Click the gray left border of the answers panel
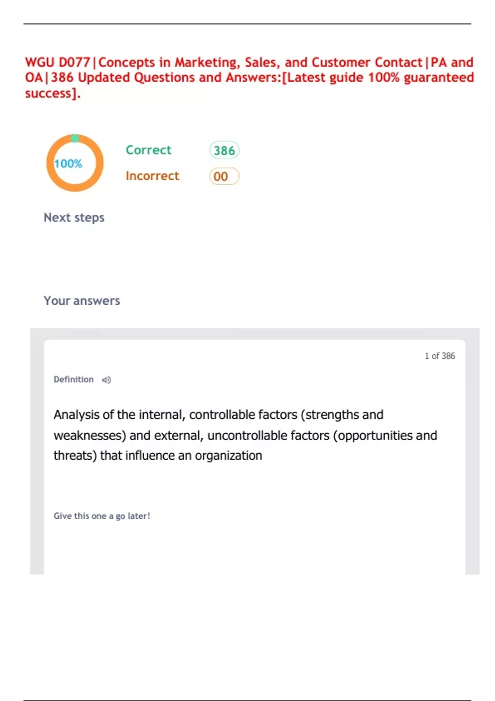This screenshot has width=495, height=701. coord(37,454)
